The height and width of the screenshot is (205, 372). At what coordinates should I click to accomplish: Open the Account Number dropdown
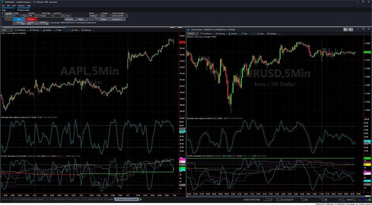point(120,16)
